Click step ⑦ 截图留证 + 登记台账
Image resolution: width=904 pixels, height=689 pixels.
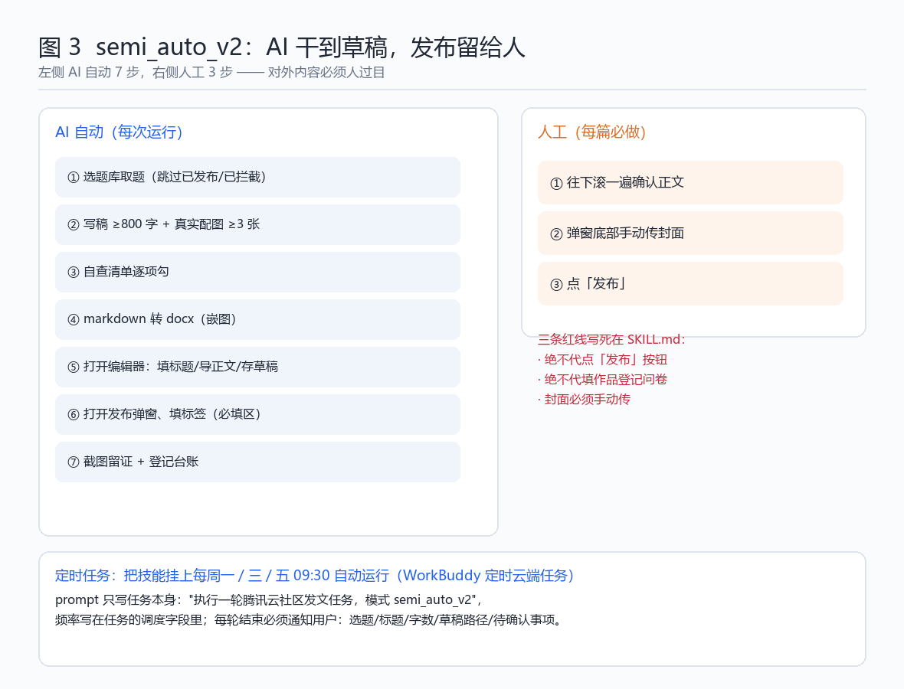(257, 462)
